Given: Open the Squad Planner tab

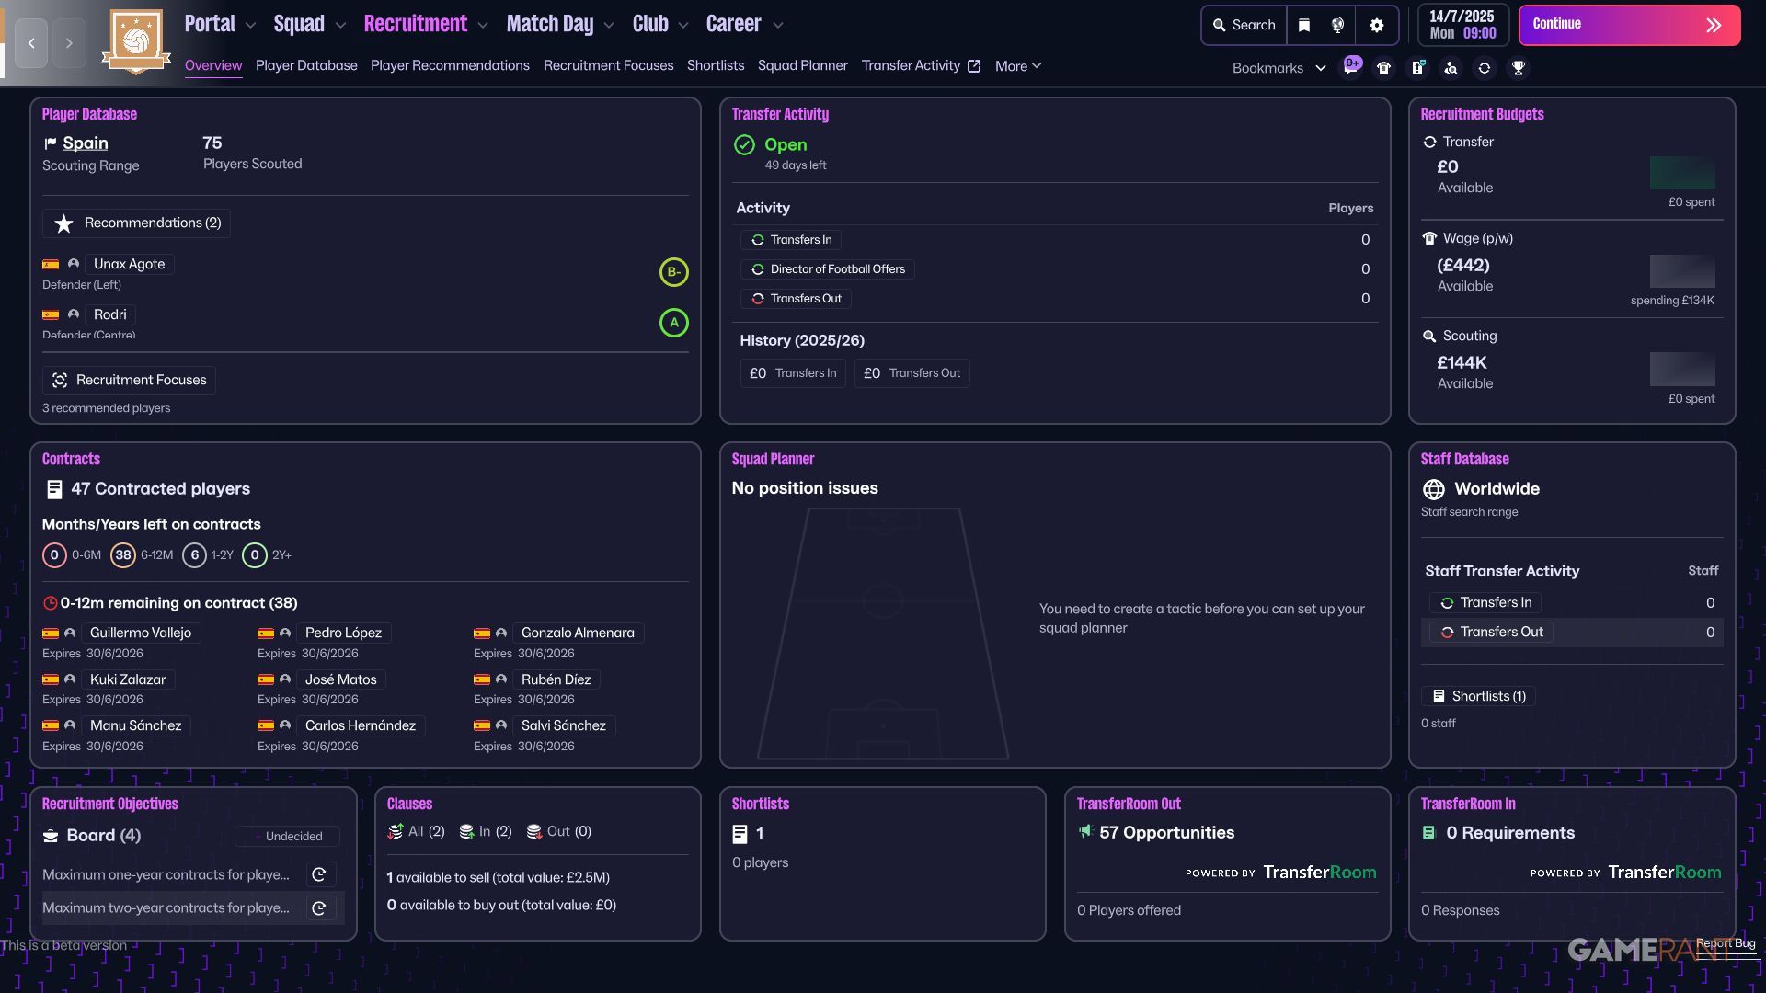Looking at the screenshot, I should [x=802, y=65].
